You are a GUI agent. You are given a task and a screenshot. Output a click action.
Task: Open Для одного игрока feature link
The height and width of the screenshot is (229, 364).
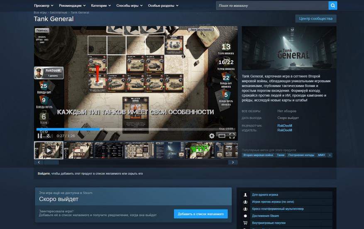click(x=265, y=195)
